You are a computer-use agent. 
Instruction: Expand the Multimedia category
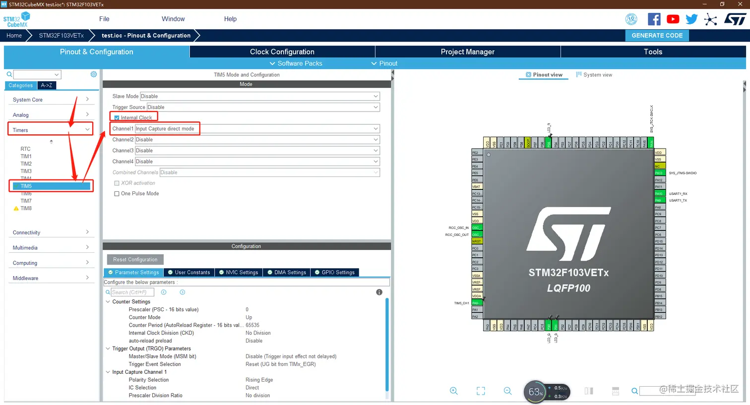(51, 248)
